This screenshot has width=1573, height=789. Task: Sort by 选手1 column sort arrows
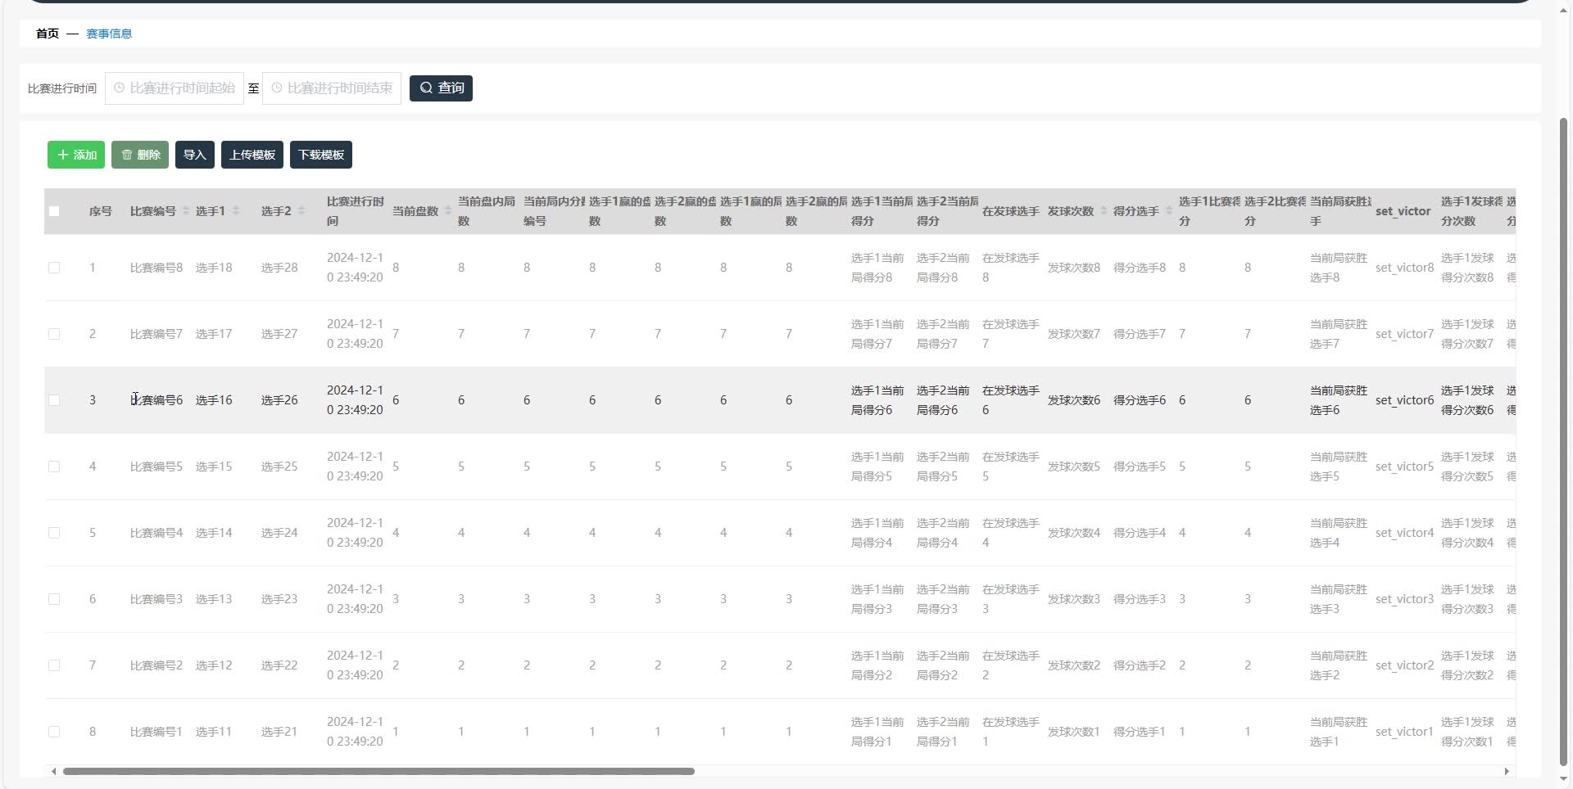[x=236, y=211]
